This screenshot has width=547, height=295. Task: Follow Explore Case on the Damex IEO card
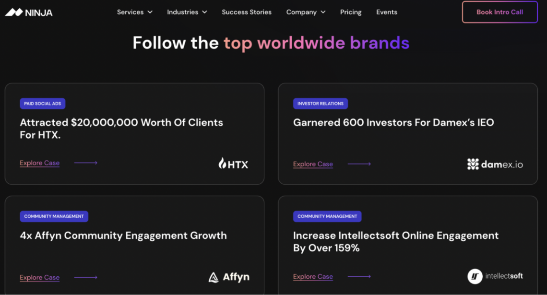pos(313,164)
